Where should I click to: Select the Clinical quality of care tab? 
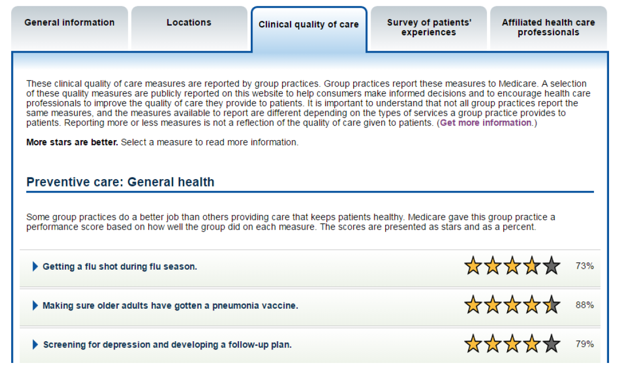[x=308, y=28]
